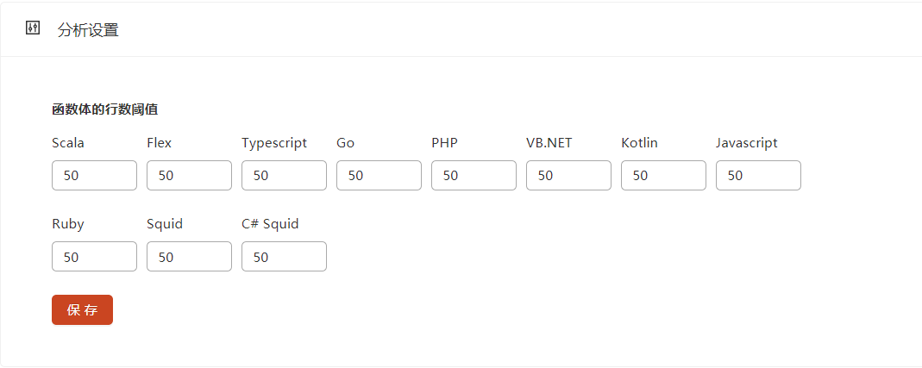Click the Scala line threshold input
The image size is (922, 368).
click(x=94, y=175)
